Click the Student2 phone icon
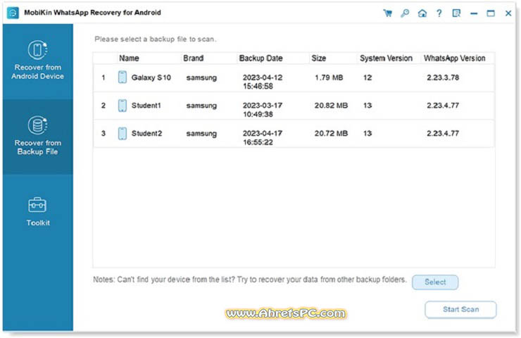This screenshot has width=521, height=338. tap(123, 133)
